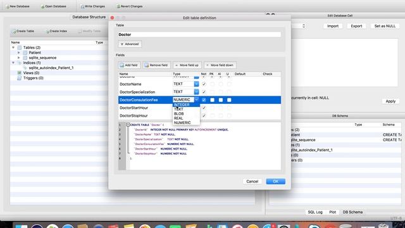Click the Triggers folder icon
The width and height of the screenshot is (405, 228).
[20, 78]
